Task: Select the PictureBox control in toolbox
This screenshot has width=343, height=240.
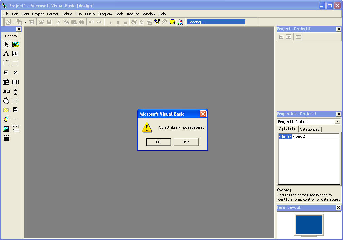Action: point(16,44)
